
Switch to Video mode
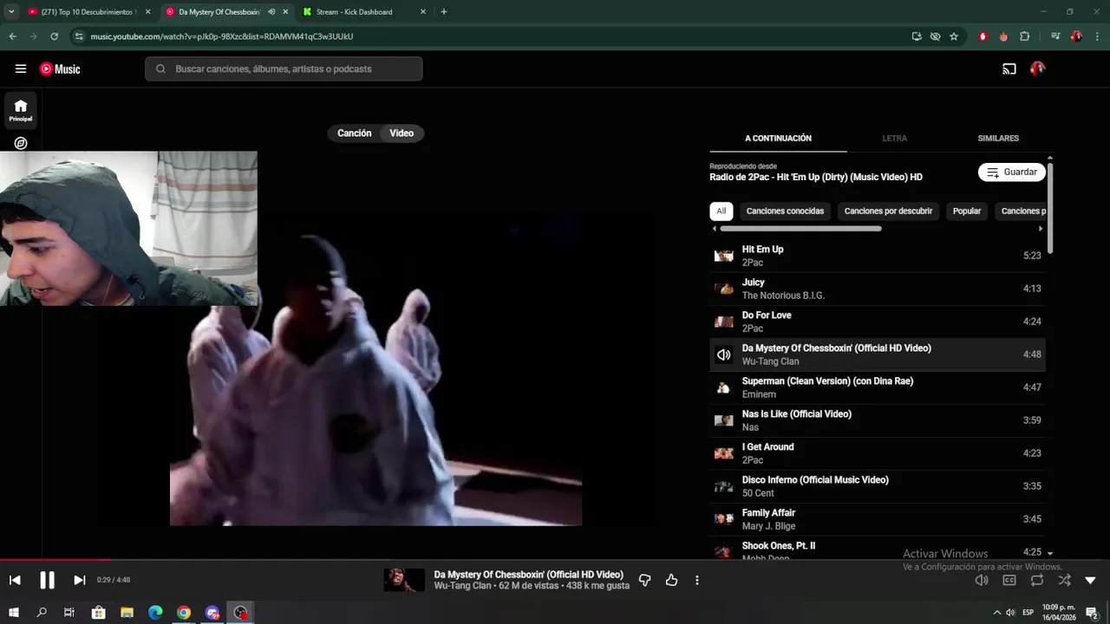(402, 133)
